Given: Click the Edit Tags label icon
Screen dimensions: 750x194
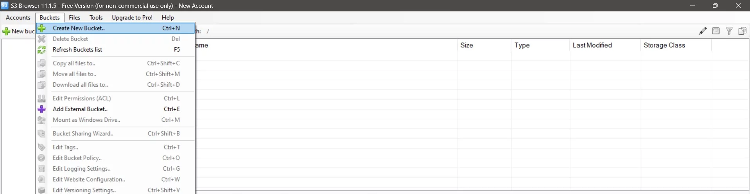Looking at the screenshot, I should pos(42,147).
